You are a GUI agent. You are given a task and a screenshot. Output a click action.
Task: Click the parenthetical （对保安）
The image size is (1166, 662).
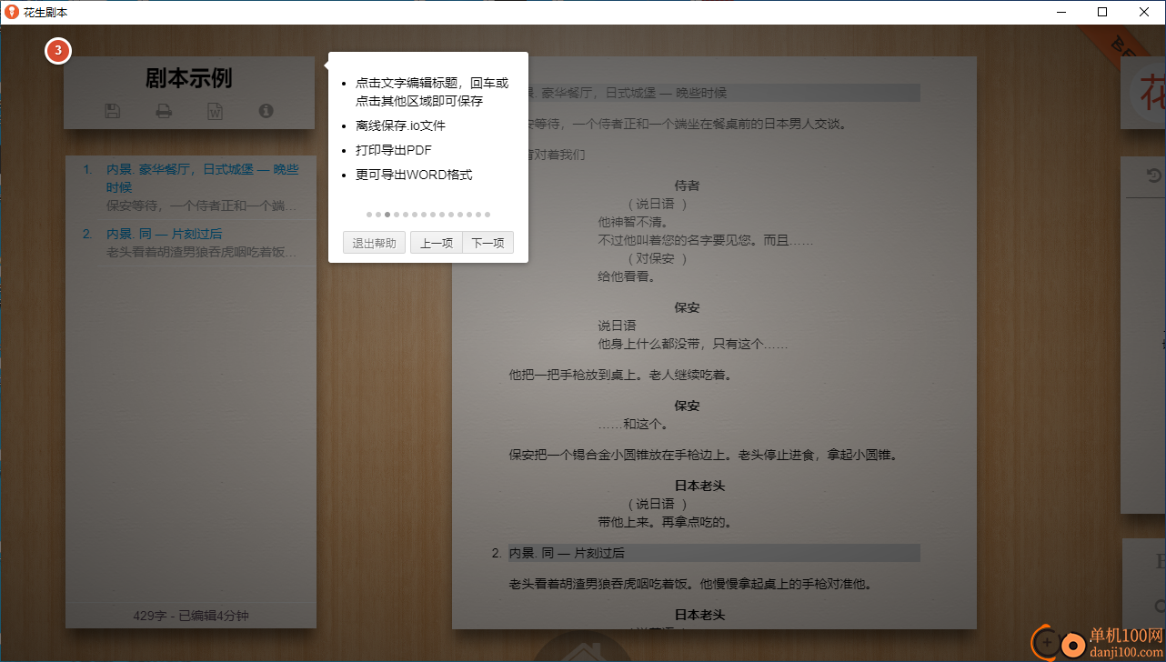tap(657, 259)
